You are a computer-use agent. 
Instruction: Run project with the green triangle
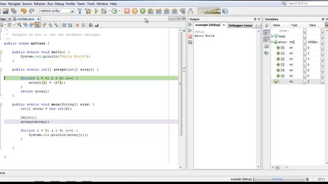coord(96,11)
